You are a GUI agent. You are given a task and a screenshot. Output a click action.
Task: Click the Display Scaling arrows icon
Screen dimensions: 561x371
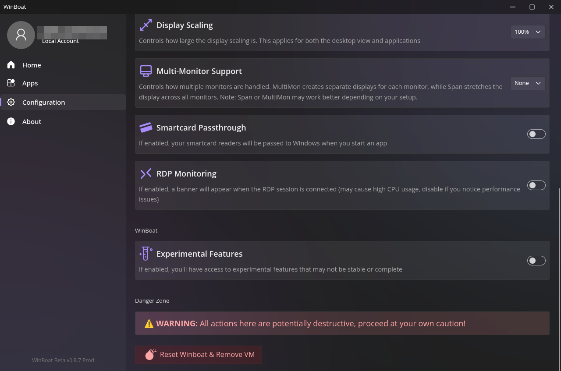point(146,25)
